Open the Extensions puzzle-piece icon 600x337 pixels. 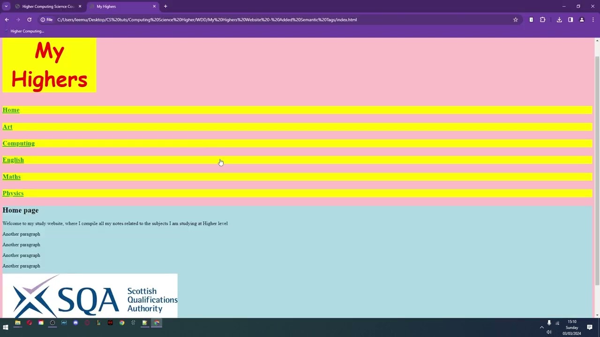[542, 20]
